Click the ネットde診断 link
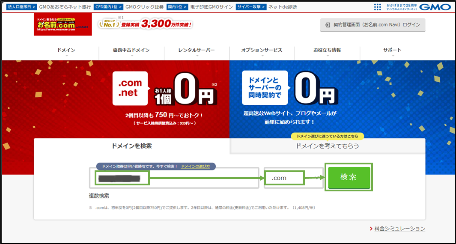 (283, 7)
